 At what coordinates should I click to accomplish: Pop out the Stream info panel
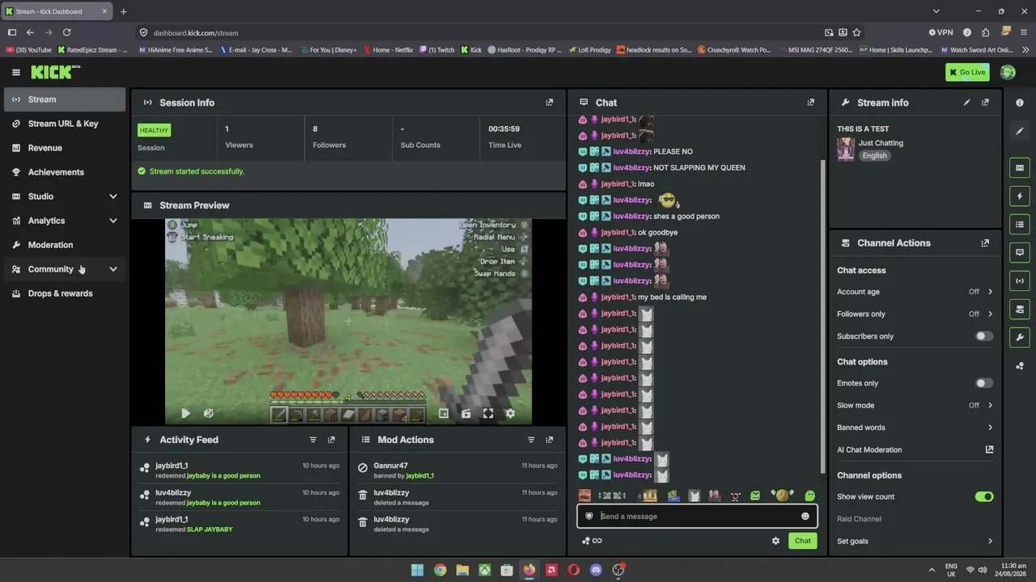point(985,103)
